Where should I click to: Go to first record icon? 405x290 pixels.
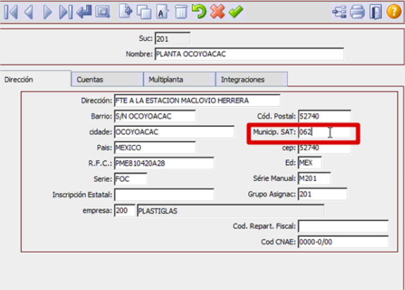click(11, 12)
